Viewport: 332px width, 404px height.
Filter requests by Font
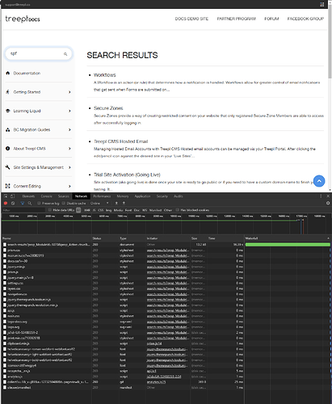(128, 210)
